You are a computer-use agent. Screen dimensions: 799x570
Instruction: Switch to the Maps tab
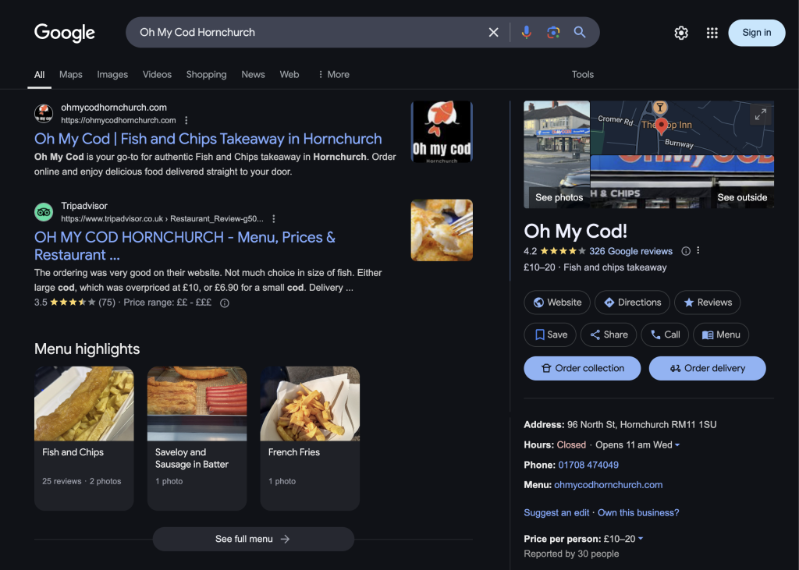point(71,75)
